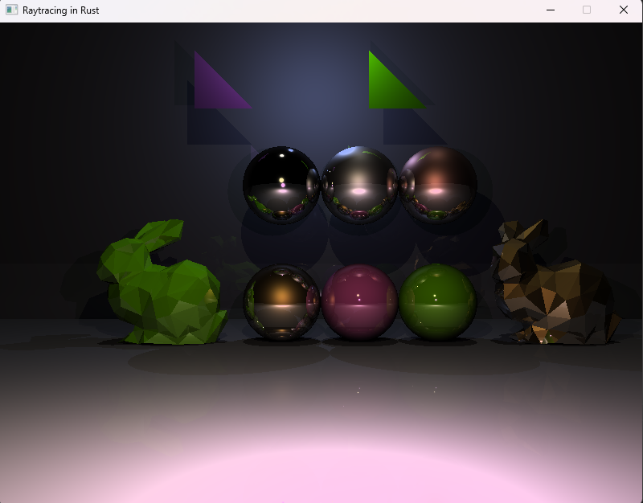
Task: Click the magenta glossy sphere
Action: click(359, 301)
